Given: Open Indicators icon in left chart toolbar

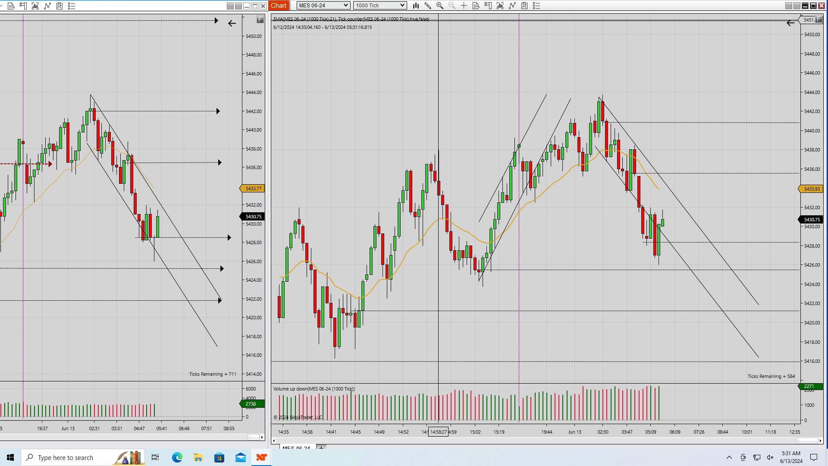Looking at the screenshot, I should tap(35, 6).
